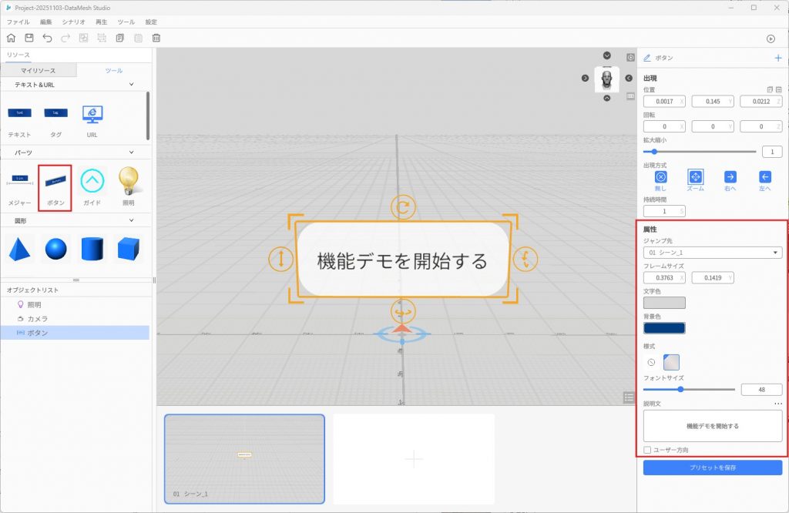Select the メジャー (Measure) part icon

point(19,182)
